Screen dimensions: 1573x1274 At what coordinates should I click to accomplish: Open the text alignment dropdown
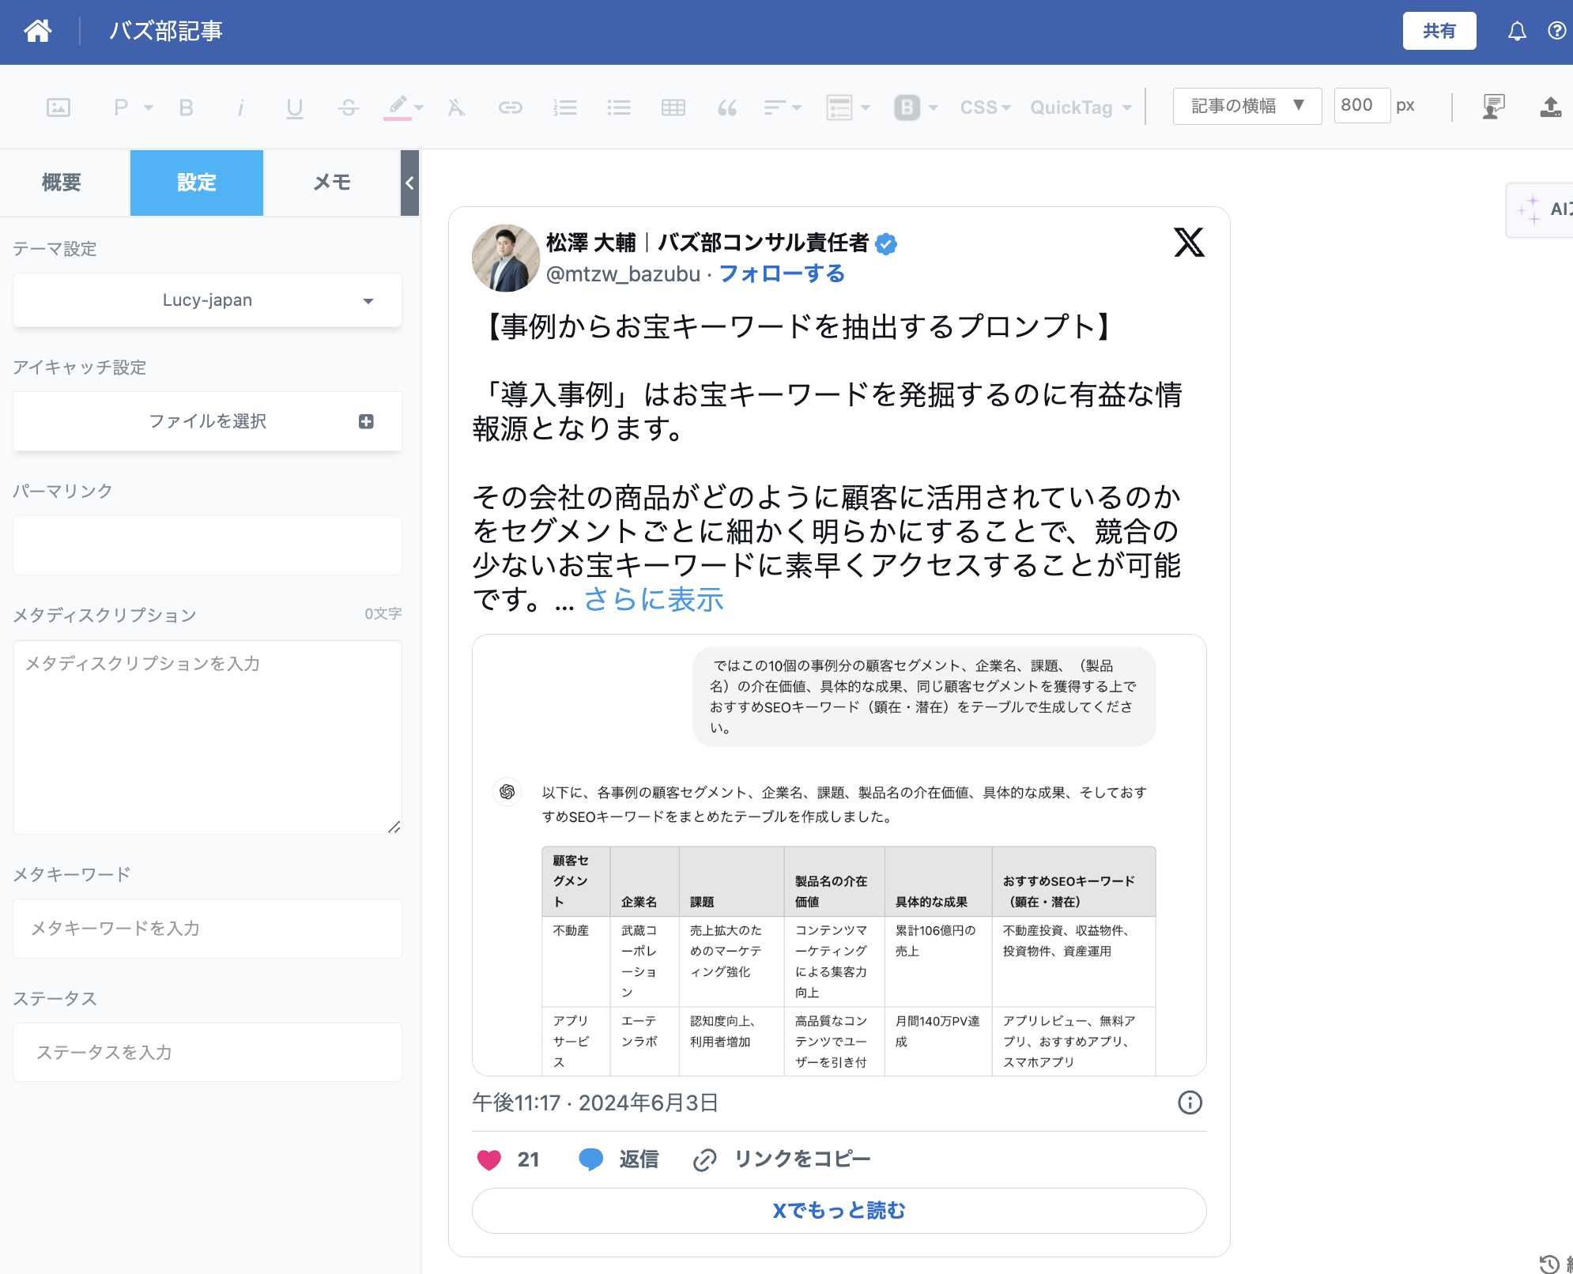tap(783, 107)
